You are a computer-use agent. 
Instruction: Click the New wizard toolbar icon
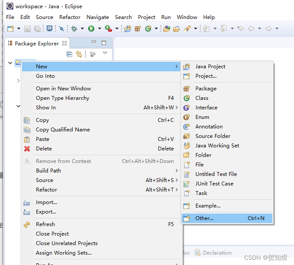click(10, 29)
